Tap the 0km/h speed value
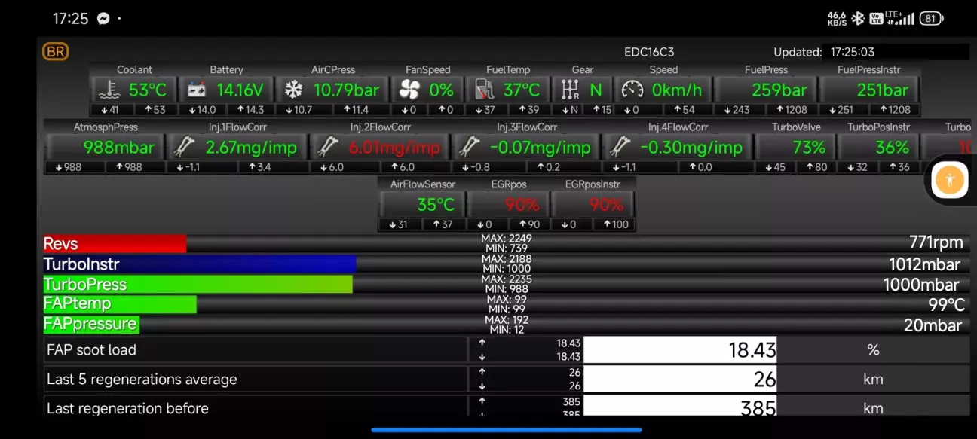This screenshot has width=977, height=439. tap(677, 90)
